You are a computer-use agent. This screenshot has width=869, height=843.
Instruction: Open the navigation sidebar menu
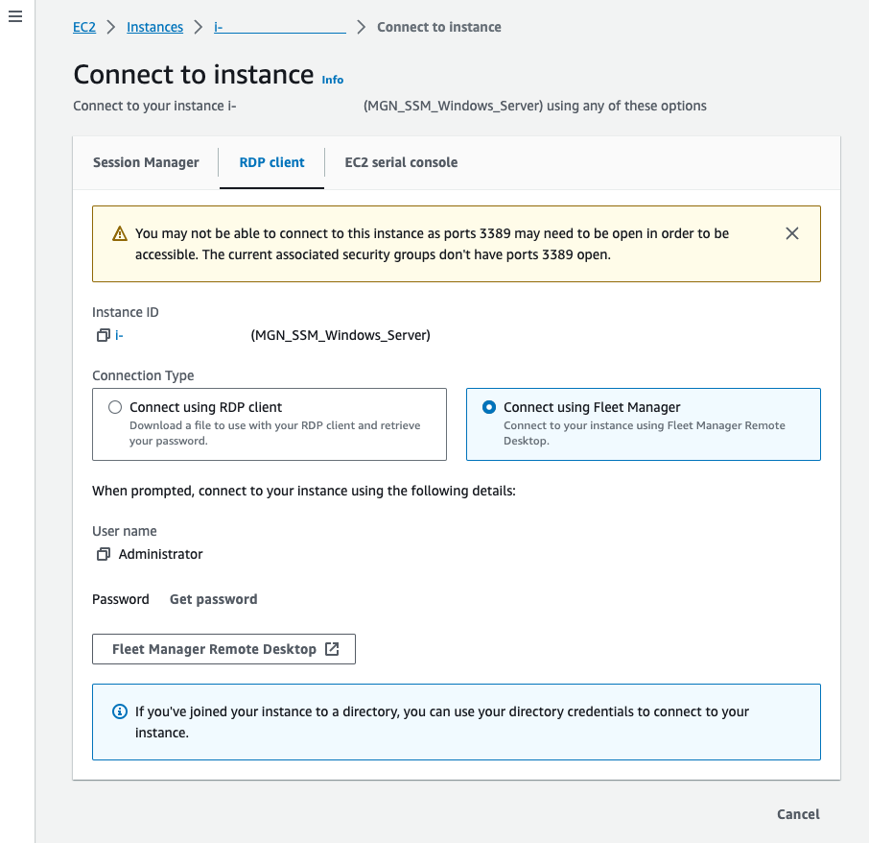(14, 16)
